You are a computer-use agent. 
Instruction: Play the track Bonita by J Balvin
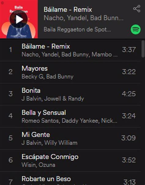(x=71, y=94)
